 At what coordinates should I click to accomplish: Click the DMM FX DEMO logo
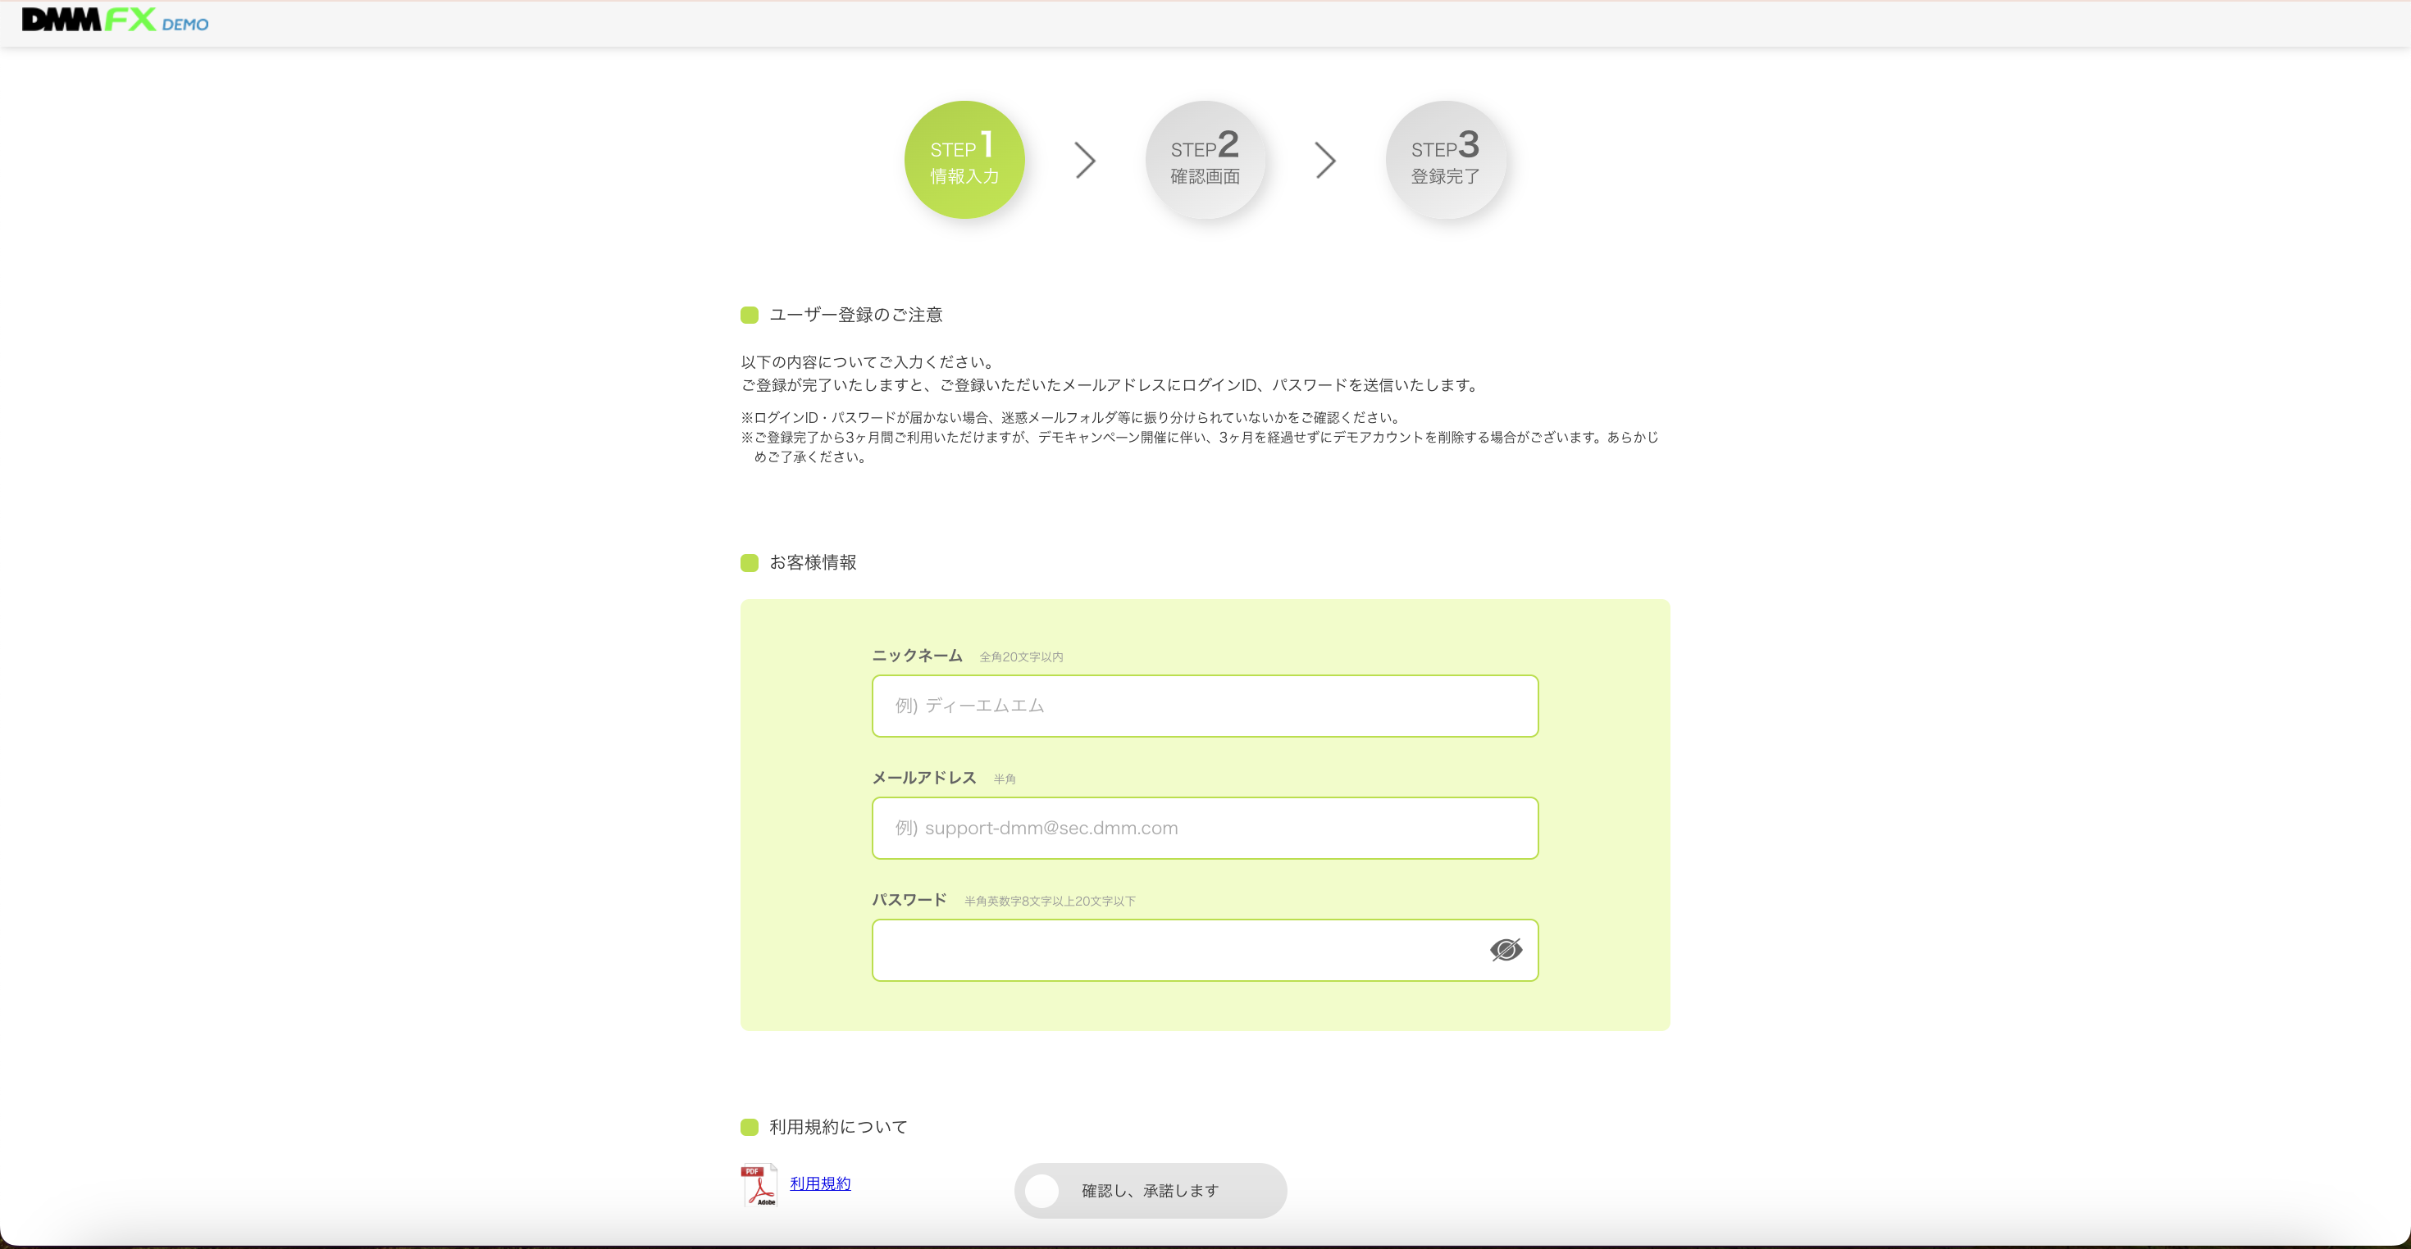click(x=115, y=20)
